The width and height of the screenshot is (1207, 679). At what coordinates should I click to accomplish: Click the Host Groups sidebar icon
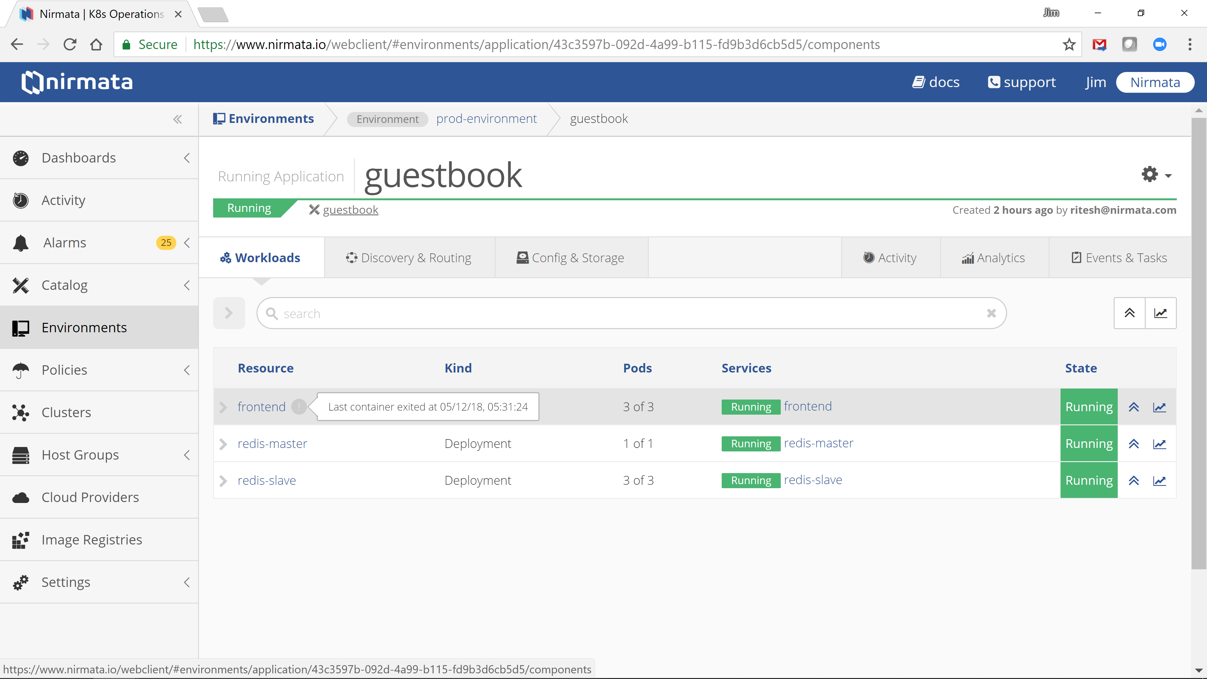pyautogui.click(x=21, y=455)
